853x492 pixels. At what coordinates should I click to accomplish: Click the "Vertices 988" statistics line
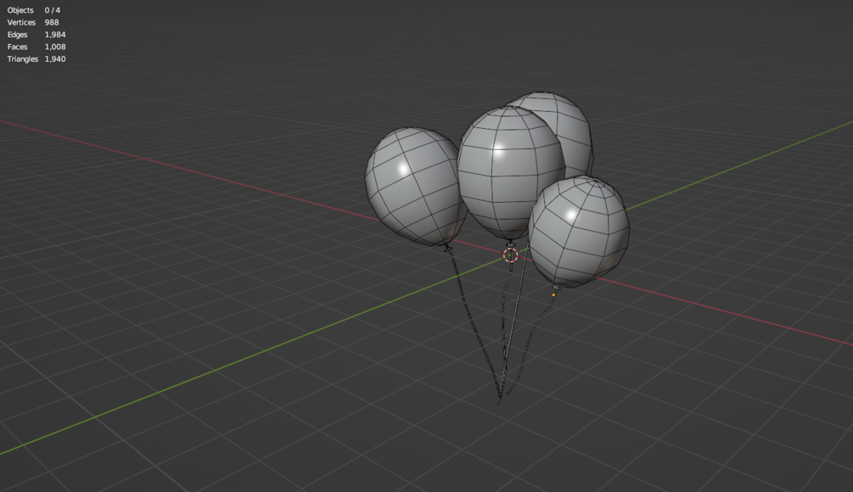[33, 22]
